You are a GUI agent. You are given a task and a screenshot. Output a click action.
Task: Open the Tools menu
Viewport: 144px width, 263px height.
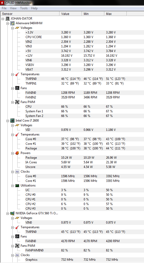coord(24,8)
